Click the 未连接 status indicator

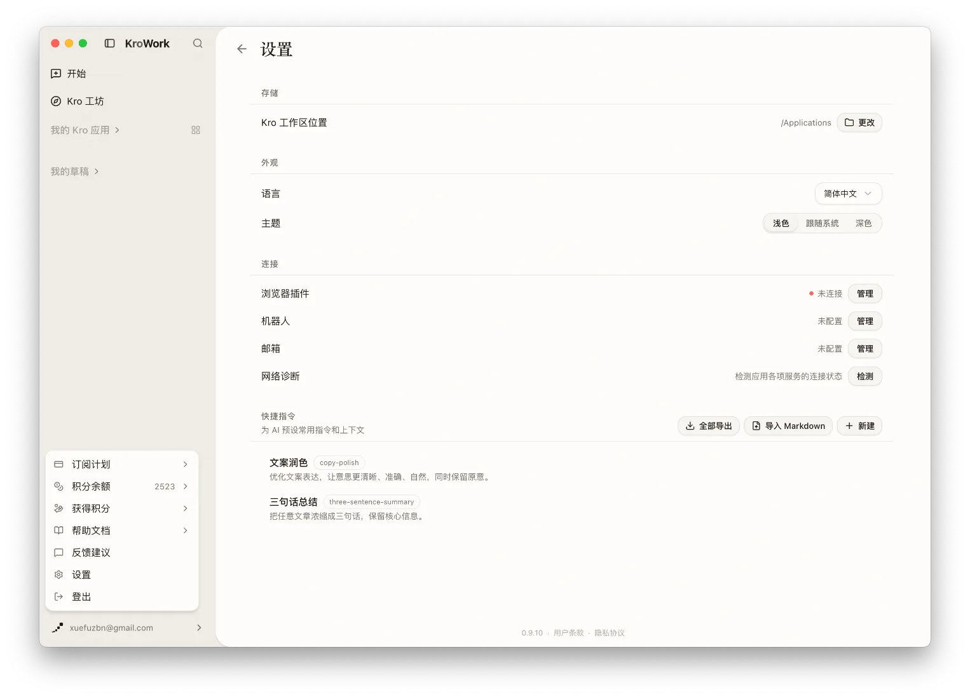(826, 294)
